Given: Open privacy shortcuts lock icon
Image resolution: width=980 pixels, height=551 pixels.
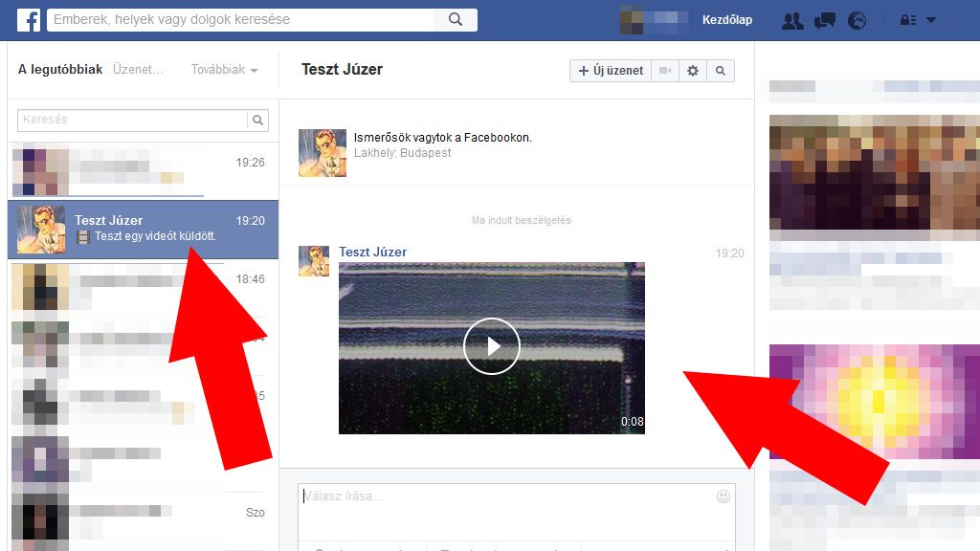Looking at the screenshot, I should tap(907, 20).
